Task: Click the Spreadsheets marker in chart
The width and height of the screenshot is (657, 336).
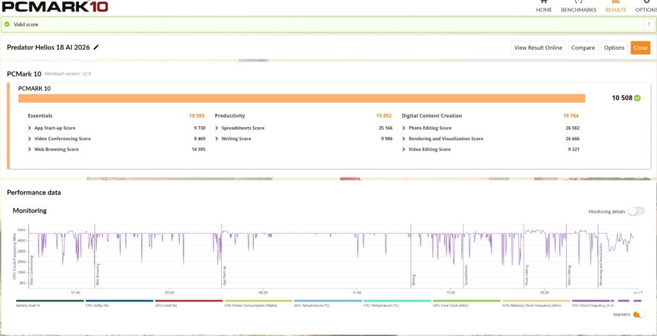Action: 466,275
